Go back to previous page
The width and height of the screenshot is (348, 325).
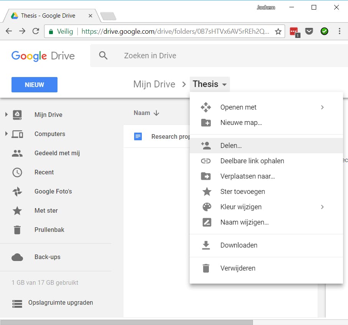pyautogui.click(x=9, y=31)
